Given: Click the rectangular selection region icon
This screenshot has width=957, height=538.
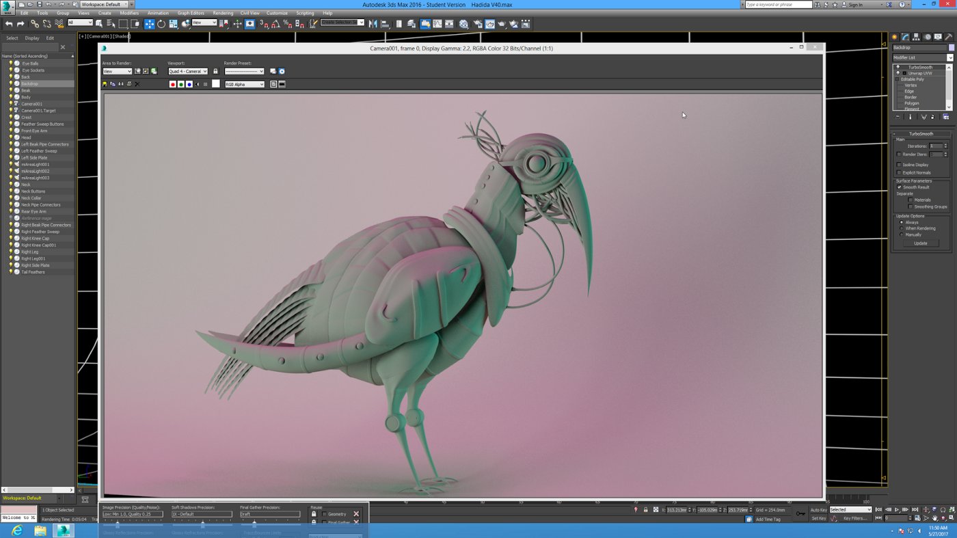Looking at the screenshot, I should 123,24.
